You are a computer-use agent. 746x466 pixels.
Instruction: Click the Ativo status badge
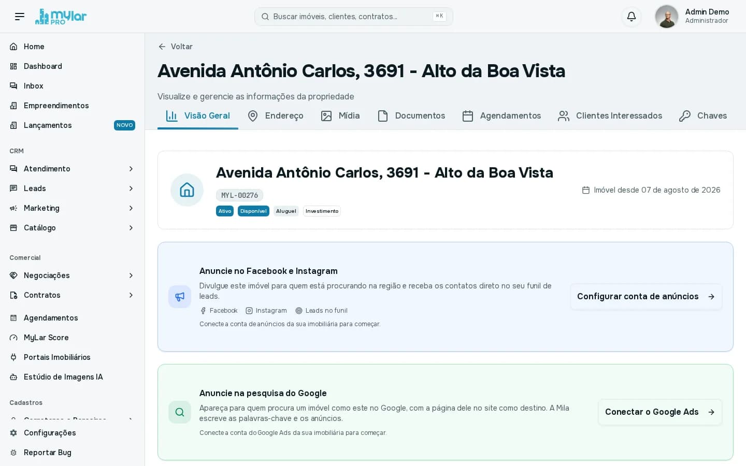[x=225, y=211]
